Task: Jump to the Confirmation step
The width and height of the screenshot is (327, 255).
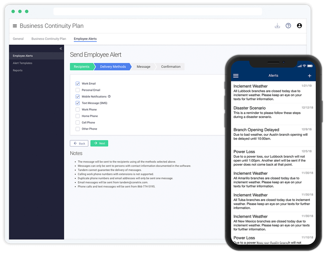Action: [171, 66]
